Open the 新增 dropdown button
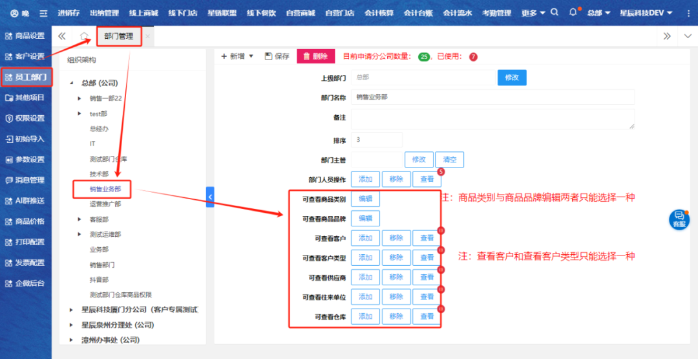 [237, 56]
